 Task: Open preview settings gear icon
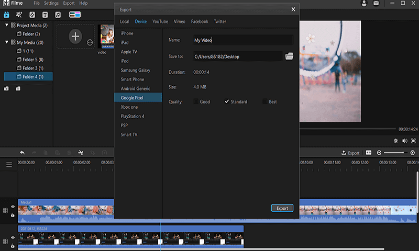tap(396, 141)
